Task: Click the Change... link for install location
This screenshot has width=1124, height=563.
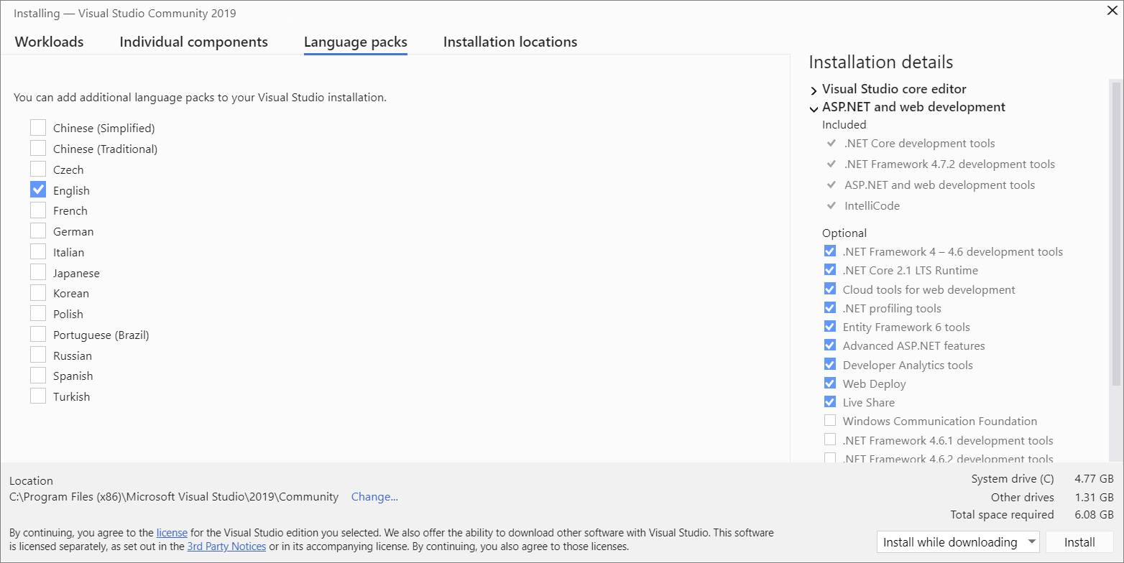Action: pyautogui.click(x=374, y=496)
